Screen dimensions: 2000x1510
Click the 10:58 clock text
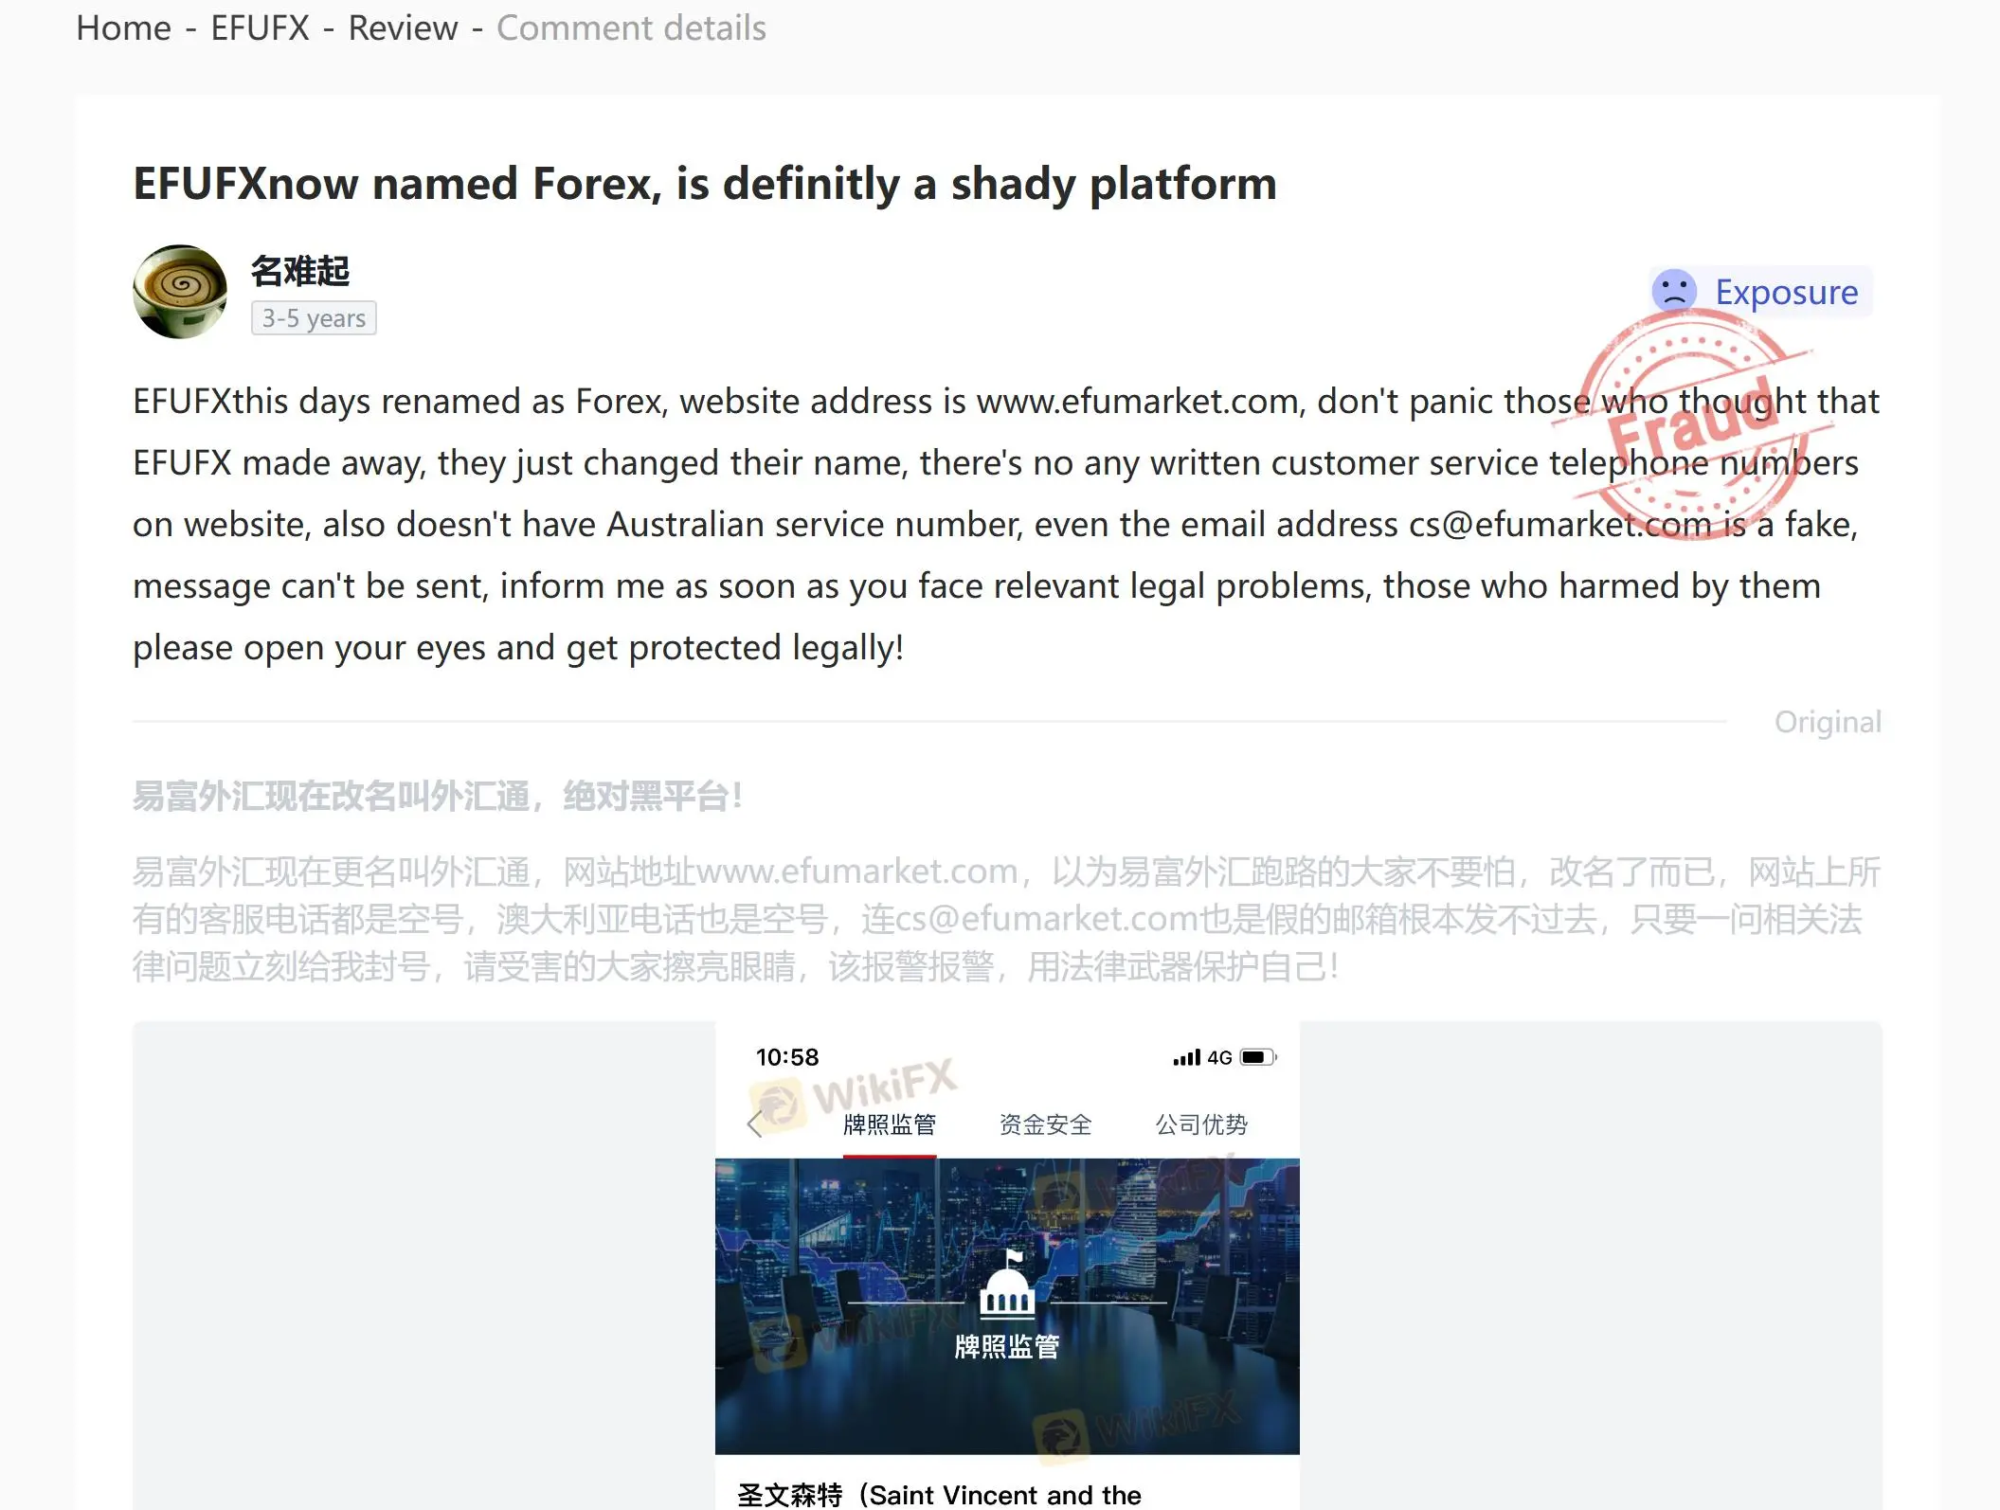[x=787, y=1057]
